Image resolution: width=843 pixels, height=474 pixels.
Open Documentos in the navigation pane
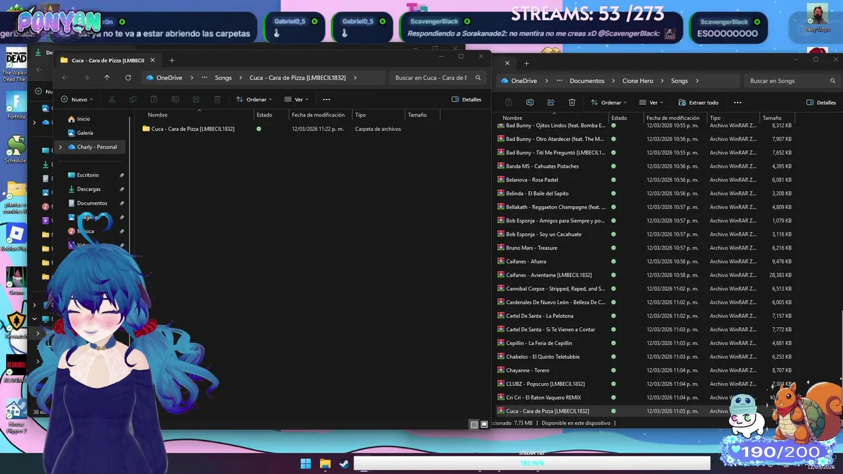click(x=92, y=203)
